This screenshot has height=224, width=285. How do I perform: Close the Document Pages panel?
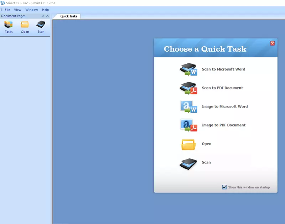tap(47, 16)
